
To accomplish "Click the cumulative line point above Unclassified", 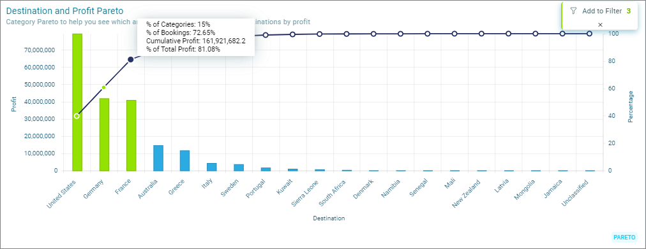I will click(x=589, y=34).
